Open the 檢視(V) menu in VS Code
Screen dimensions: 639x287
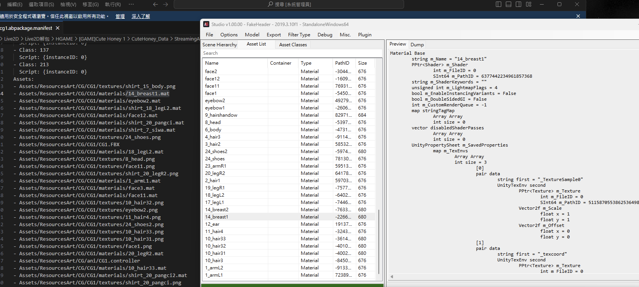(68, 4)
